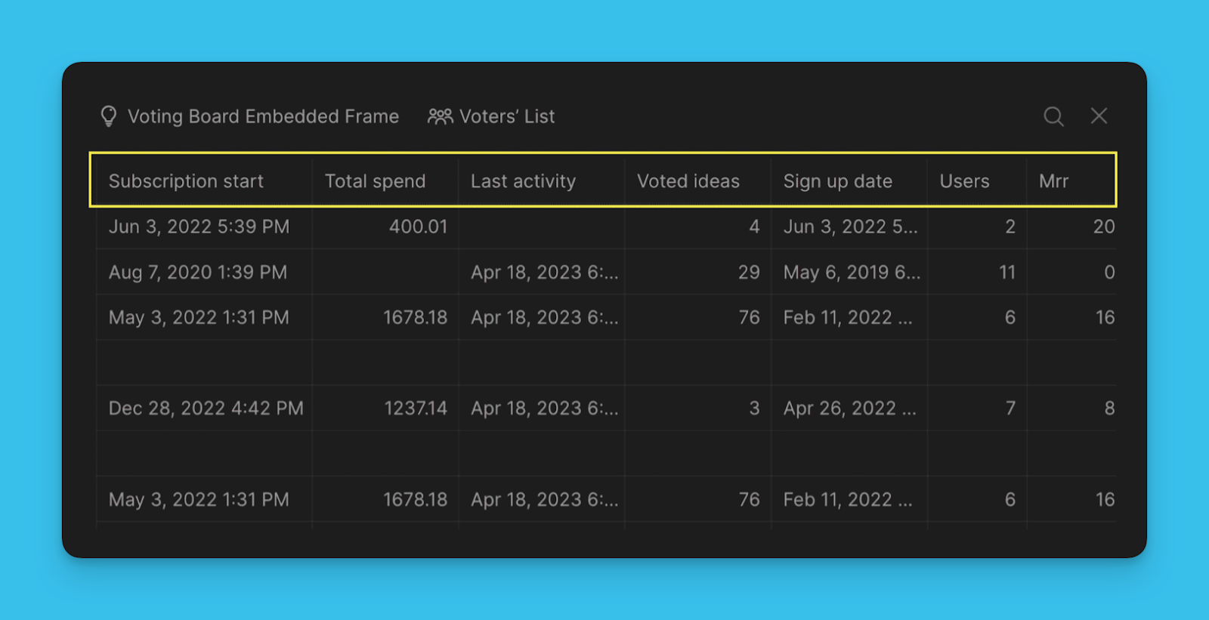
Task: Open the Voters' List tab
Action: point(506,116)
